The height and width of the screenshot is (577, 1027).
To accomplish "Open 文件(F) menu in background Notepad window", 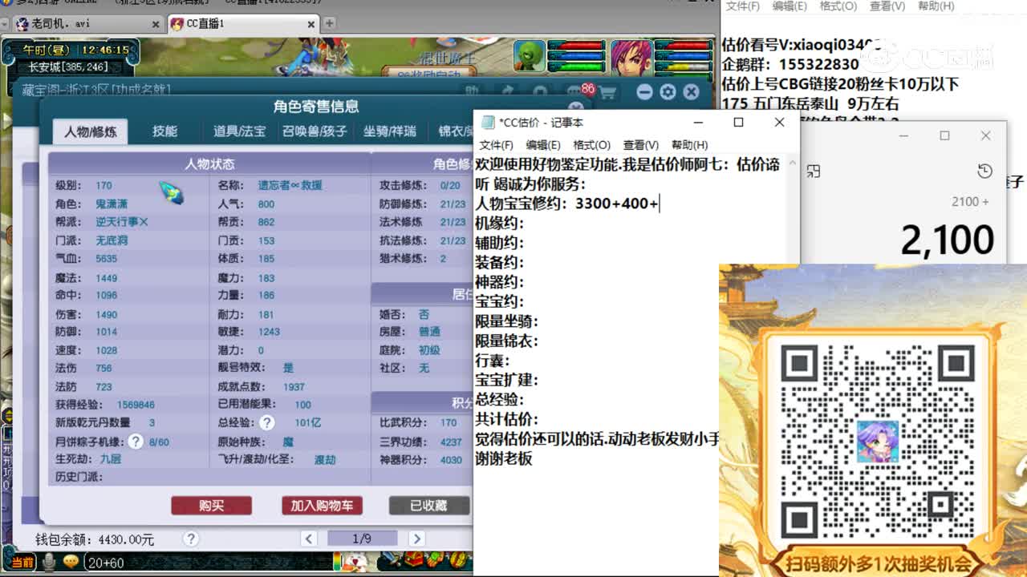I will 742,6.
